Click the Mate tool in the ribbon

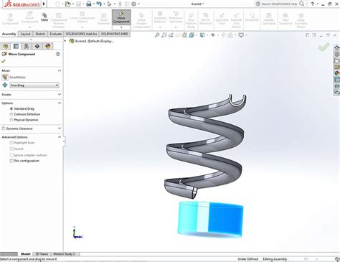[44, 17]
